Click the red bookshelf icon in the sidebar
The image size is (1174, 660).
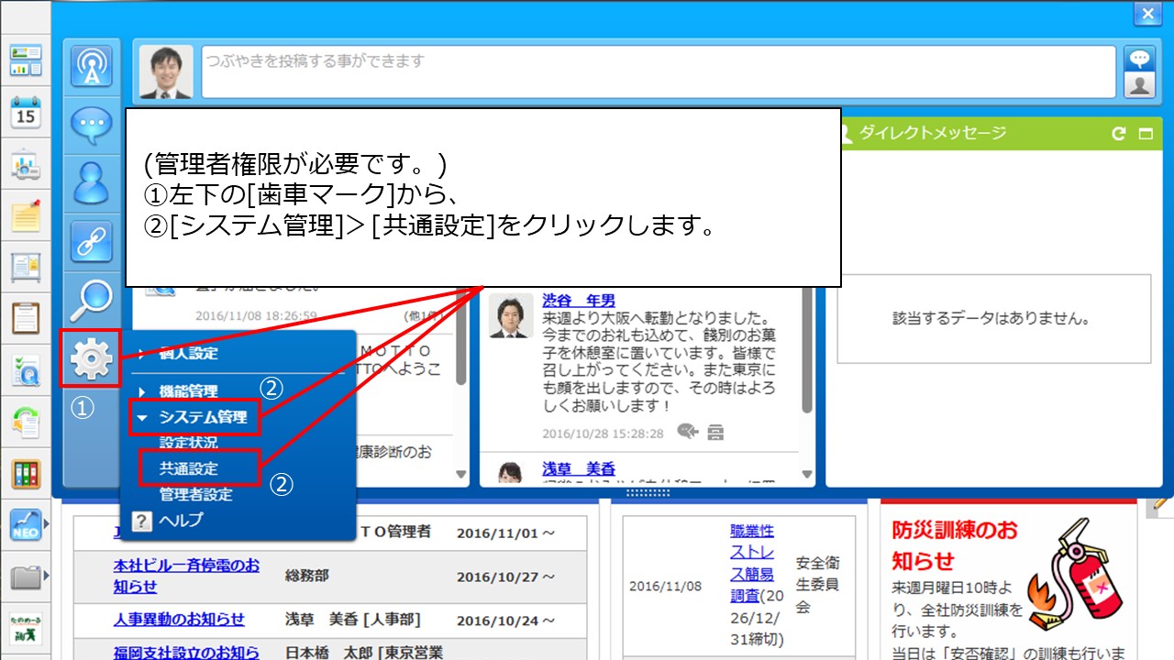pos(27,476)
